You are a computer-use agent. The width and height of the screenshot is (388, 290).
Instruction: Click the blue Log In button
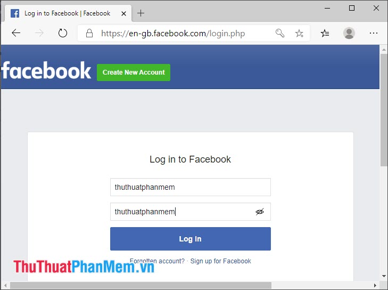[x=191, y=239]
